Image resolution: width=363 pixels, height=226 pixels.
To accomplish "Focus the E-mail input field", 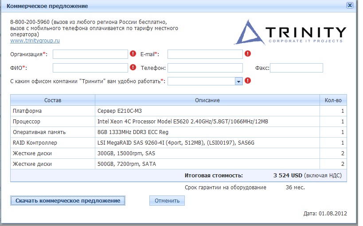I will click(x=205, y=54).
